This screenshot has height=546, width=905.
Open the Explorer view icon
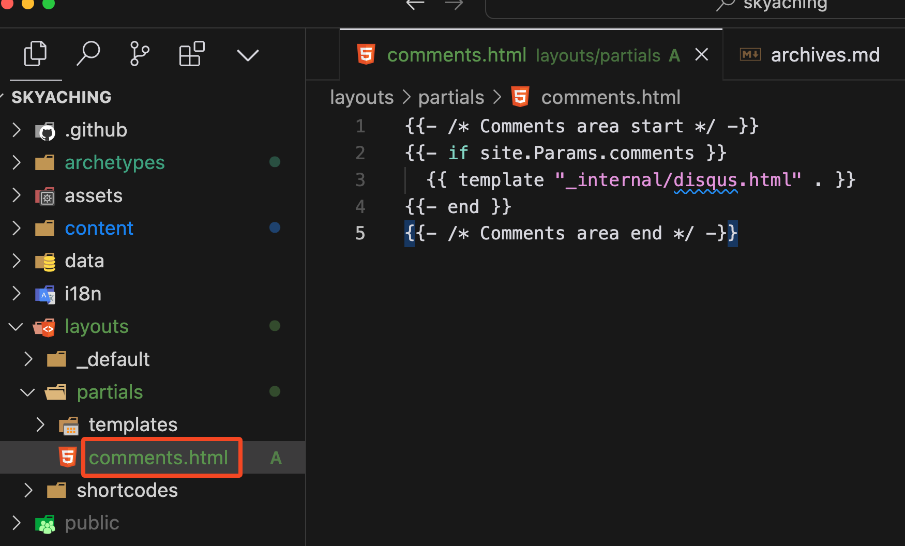(x=35, y=54)
